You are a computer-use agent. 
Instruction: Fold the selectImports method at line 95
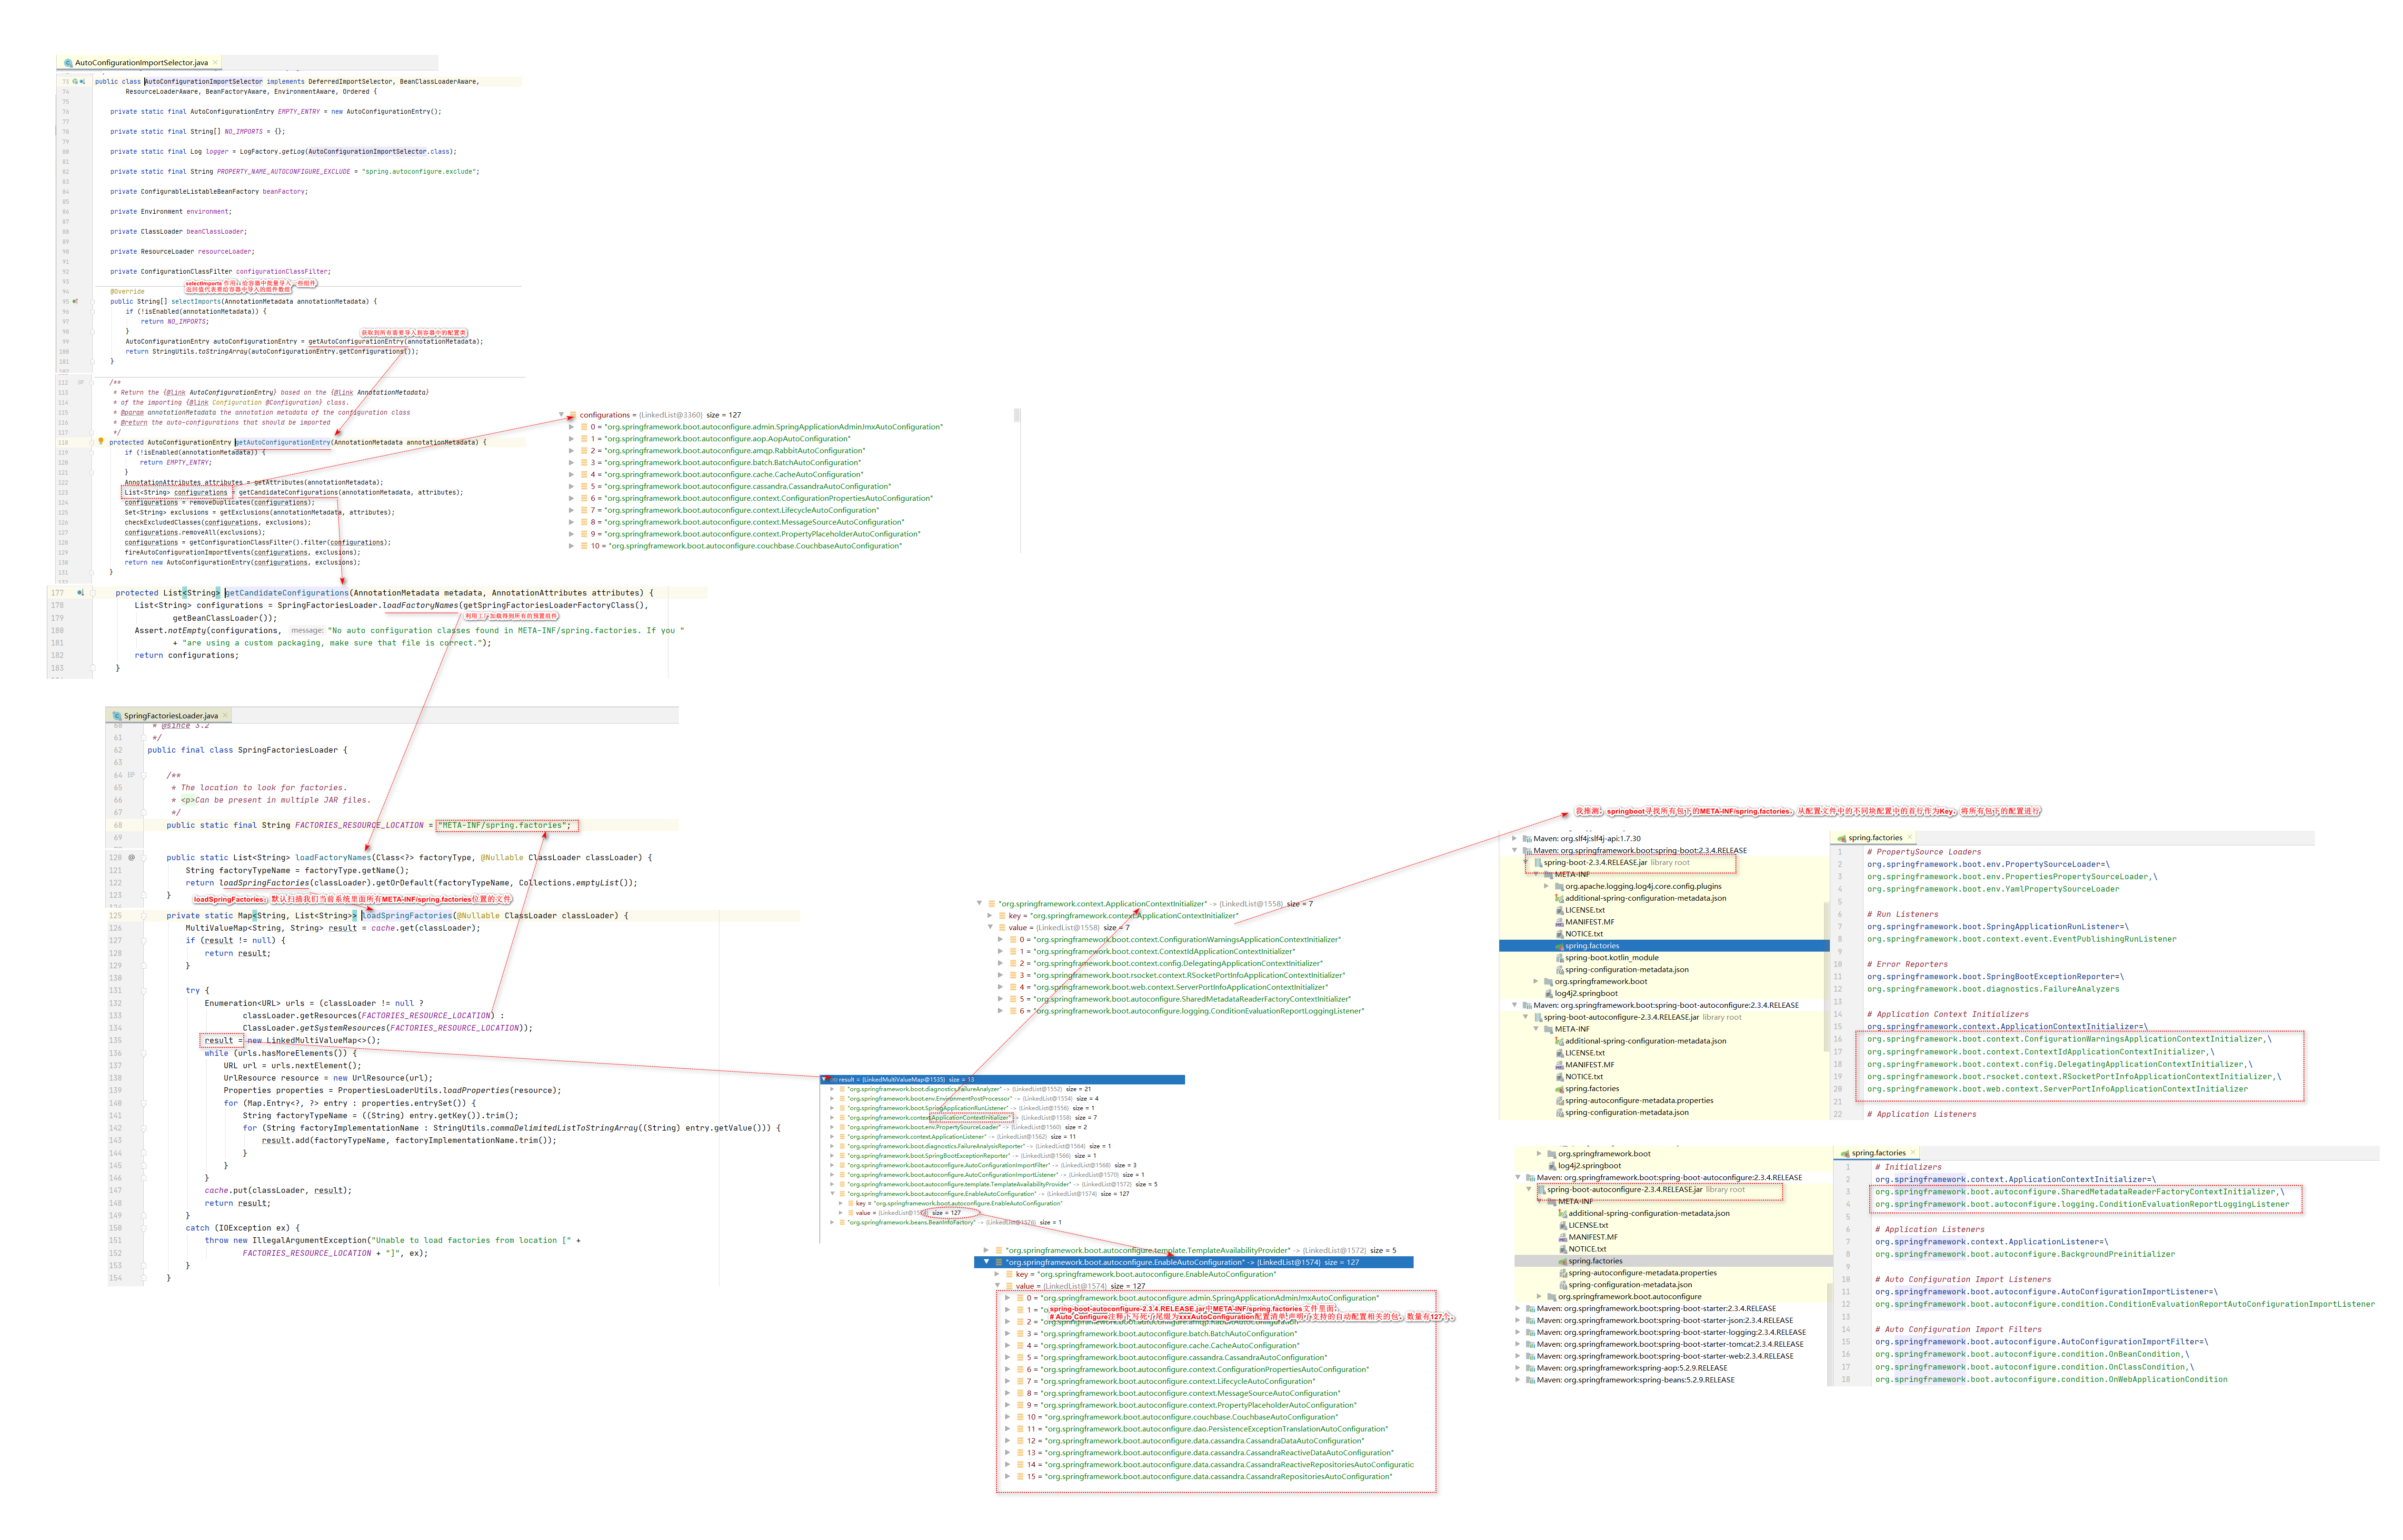pyautogui.click(x=92, y=301)
